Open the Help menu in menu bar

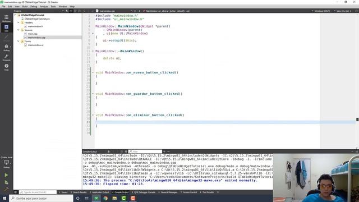click(x=72, y=6)
